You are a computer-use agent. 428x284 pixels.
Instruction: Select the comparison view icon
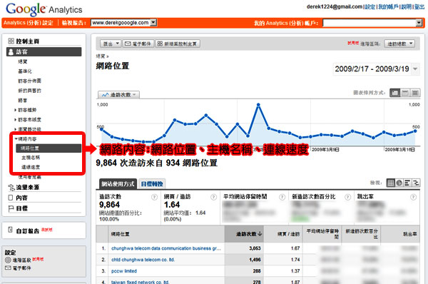click(x=416, y=183)
